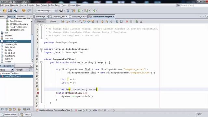Click the Find Previous Occurrence icon
This screenshot has width=208, height=117.
[84, 21]
